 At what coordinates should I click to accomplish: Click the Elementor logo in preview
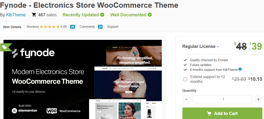coord(24,110)
